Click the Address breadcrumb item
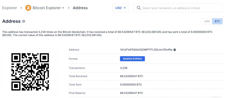Screen dimensions: 225x98 point(80,8)
